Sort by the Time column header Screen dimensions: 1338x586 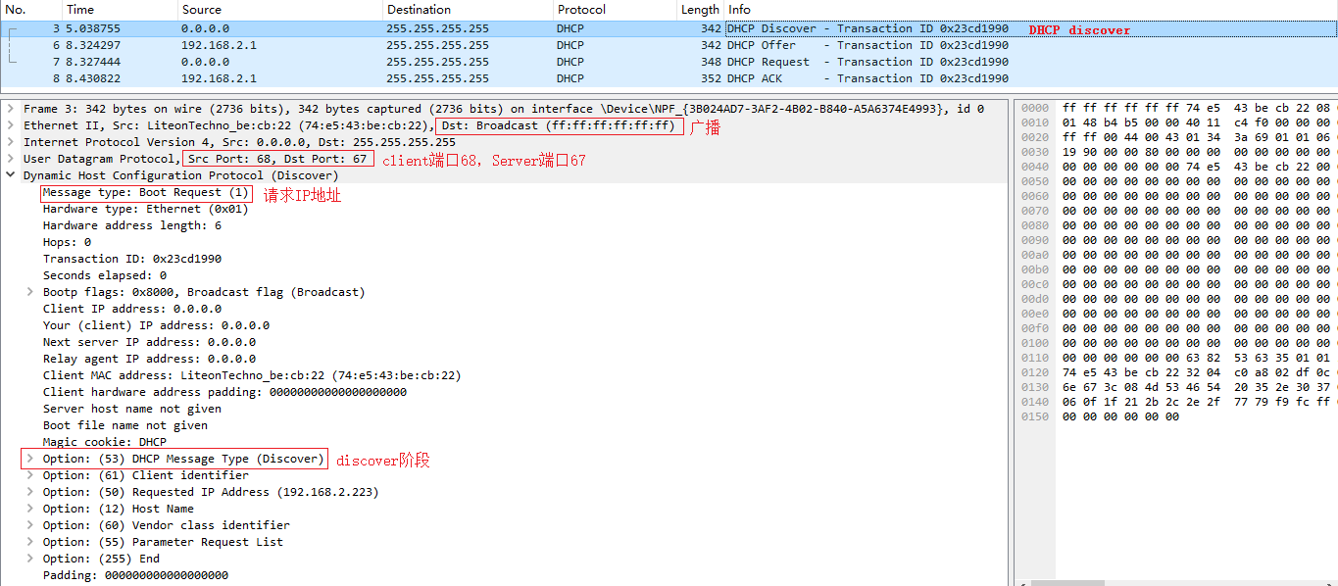coord(120,9)
